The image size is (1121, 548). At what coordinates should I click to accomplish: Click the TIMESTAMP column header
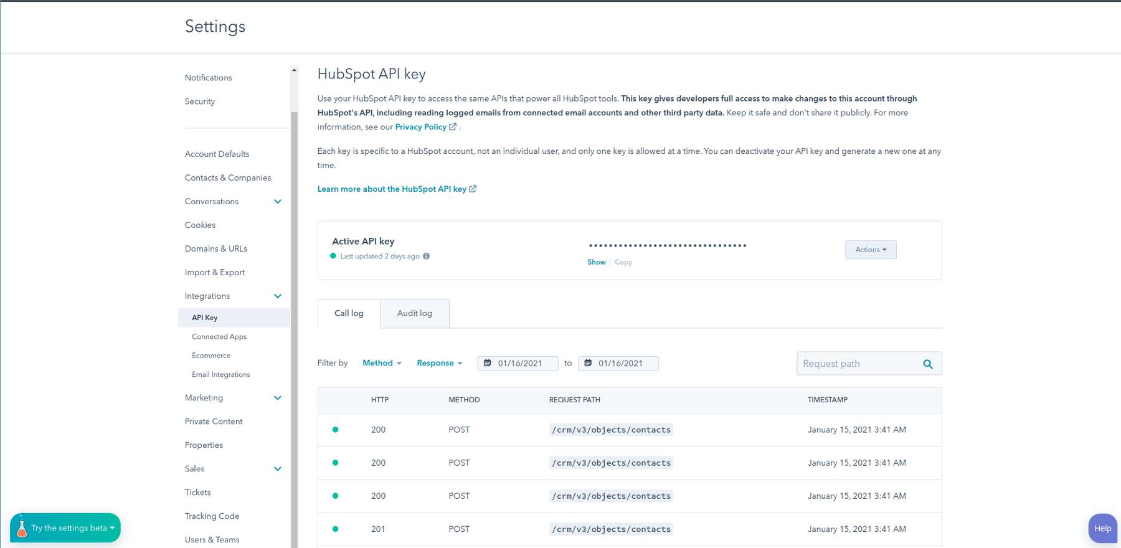[x=828, y=400]
